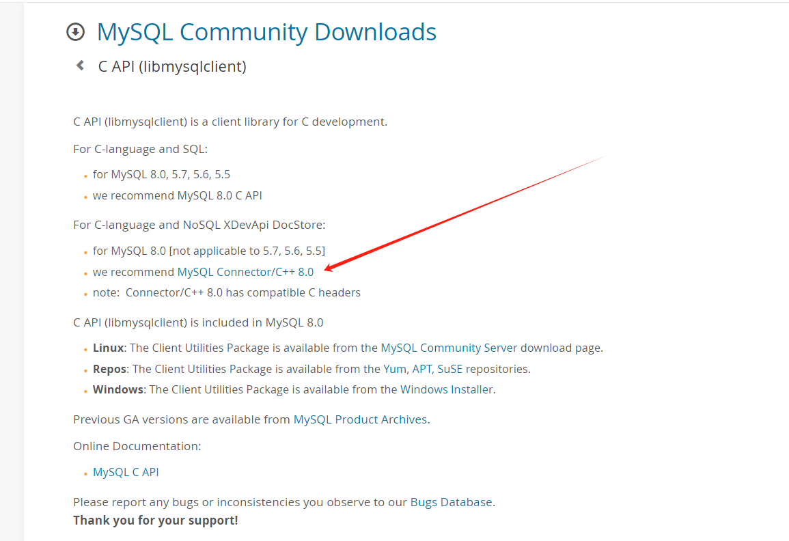Click 'For C-language and SQL:' text

(141, 150)
